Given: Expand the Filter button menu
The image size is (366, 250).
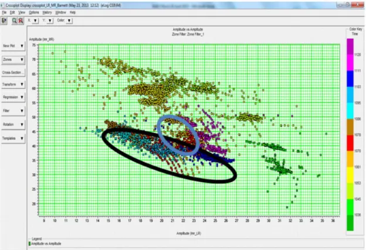Looking at the screenshot, I should (13, 111).
